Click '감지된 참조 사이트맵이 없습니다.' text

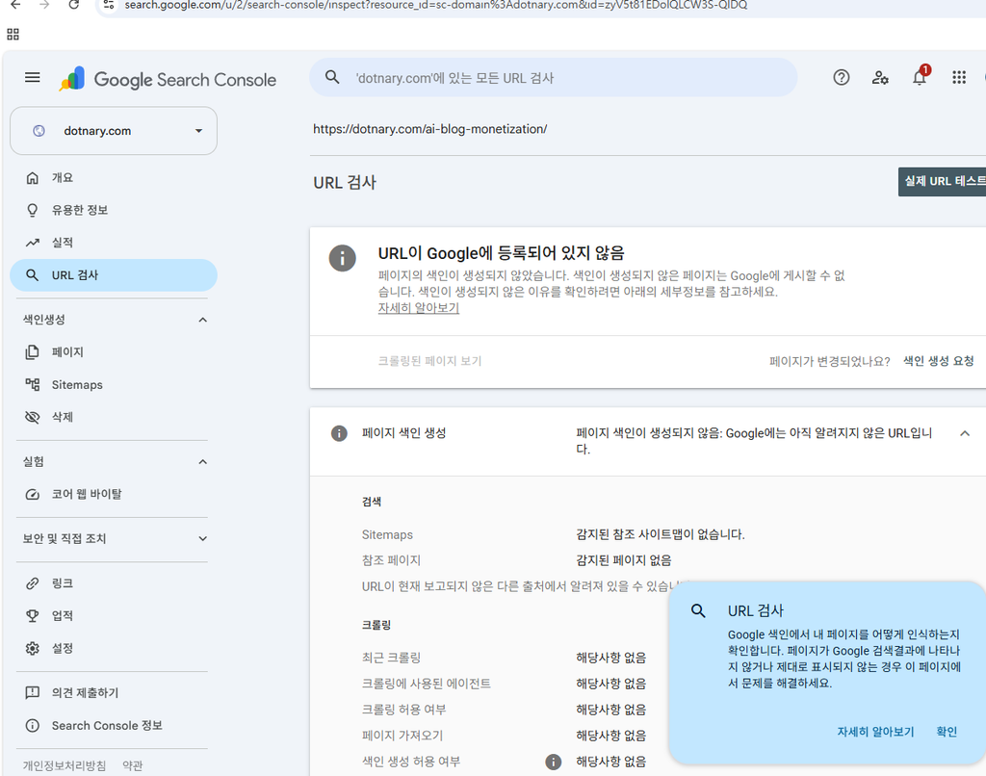point(661,534)
